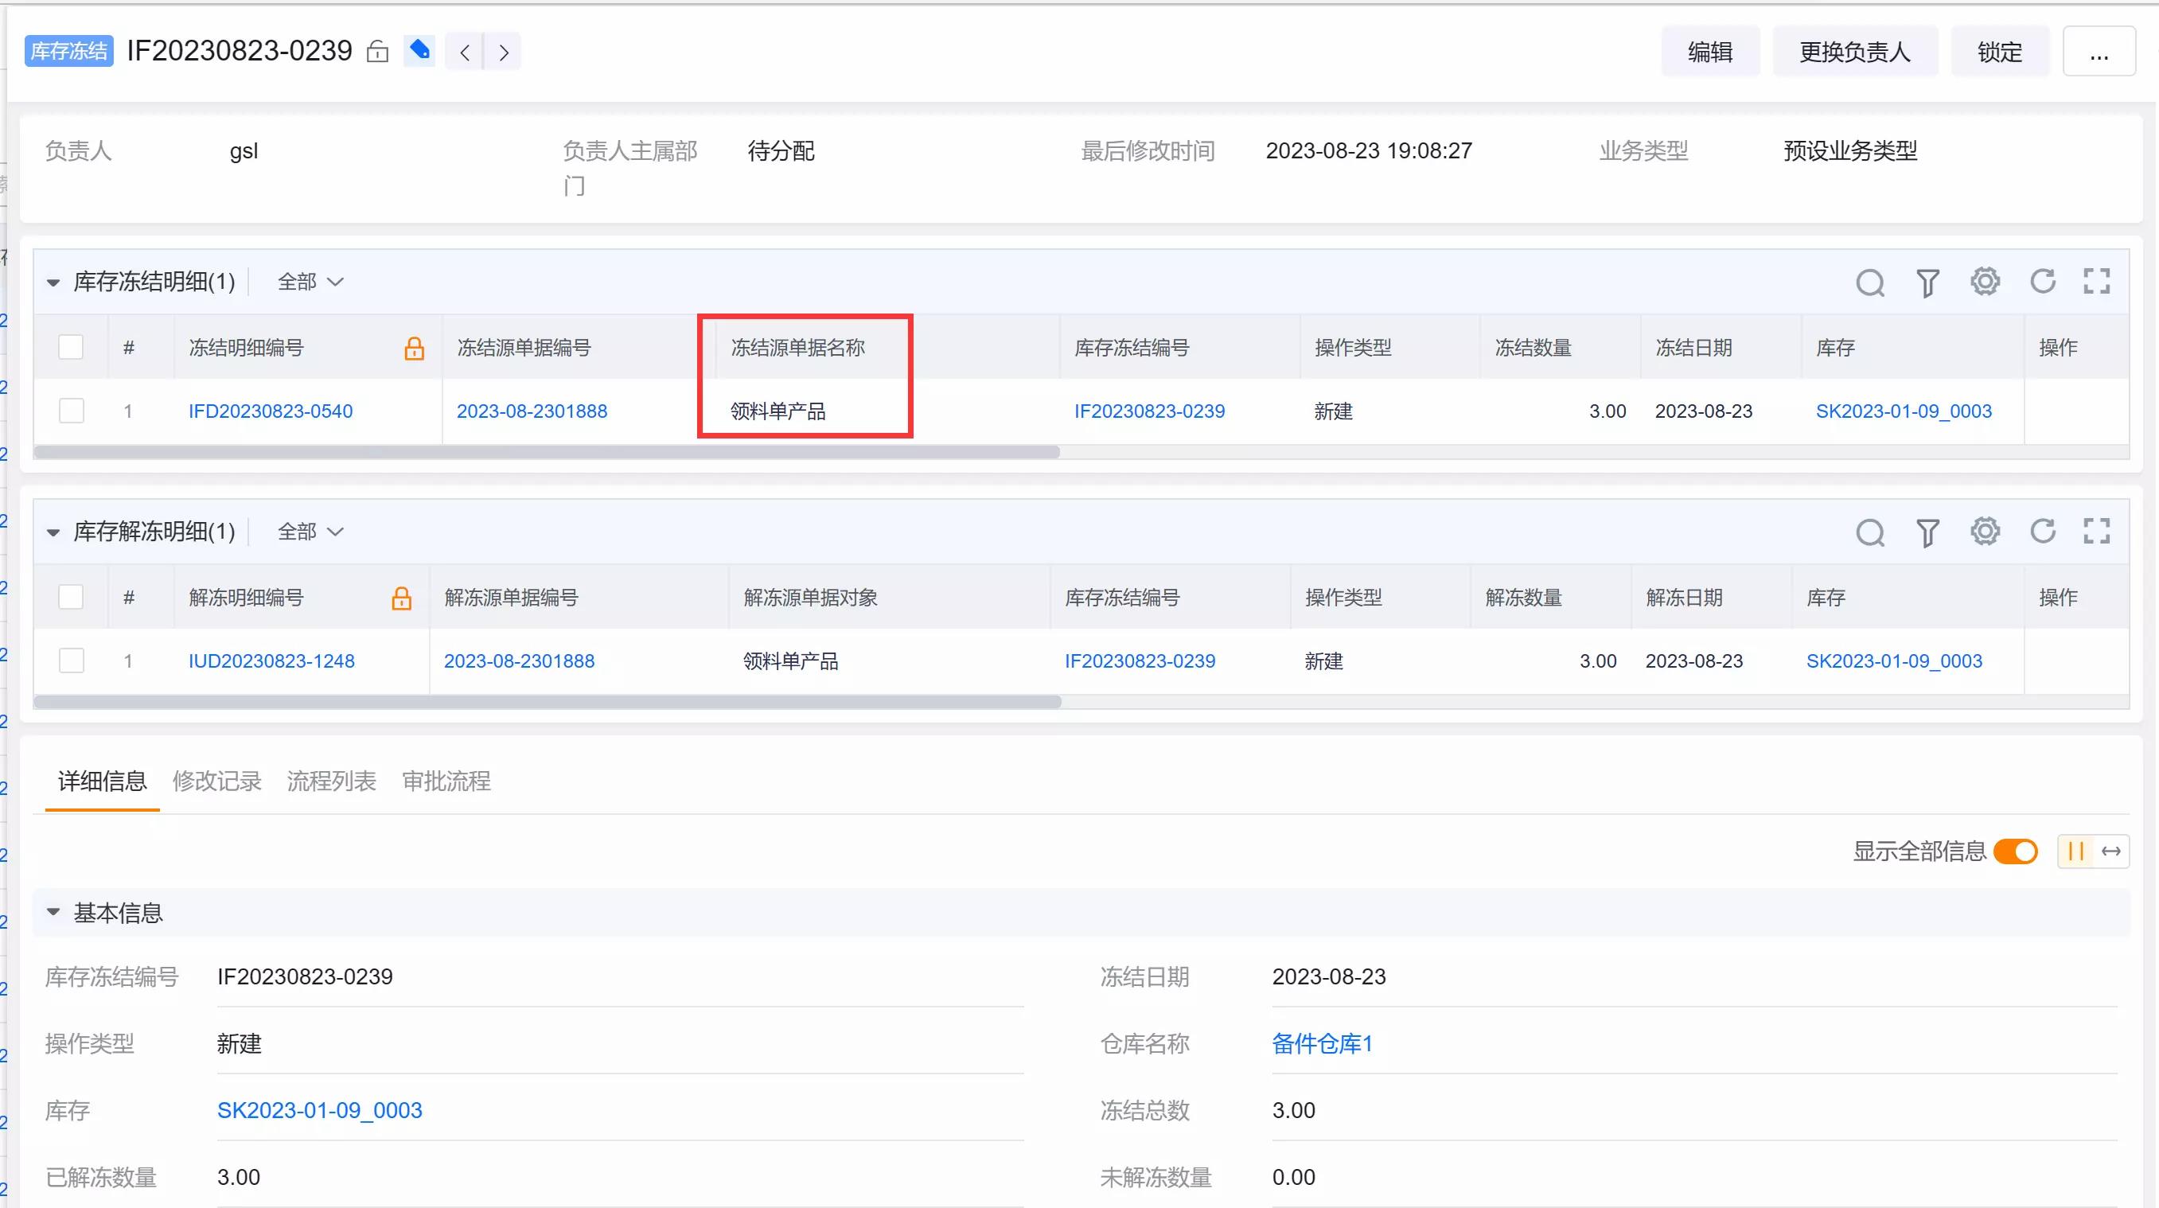Search in 库存冻结明细 table
Viewport: 2159px width, 1208px height.
tap(1870, 283)
